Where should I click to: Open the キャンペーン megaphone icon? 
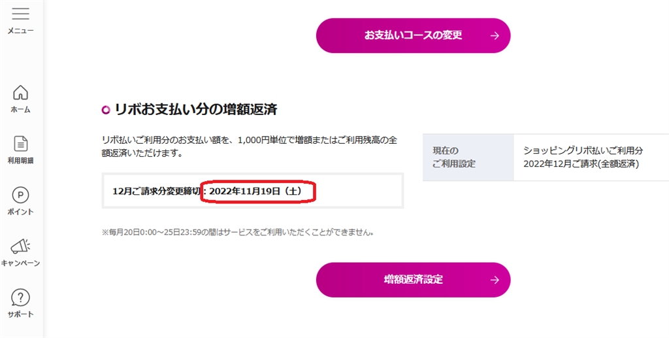(x=21, y=246)
